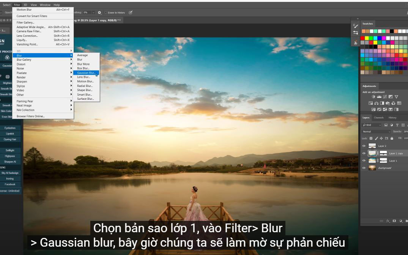Switch to the Channels tab

[379, 118]
